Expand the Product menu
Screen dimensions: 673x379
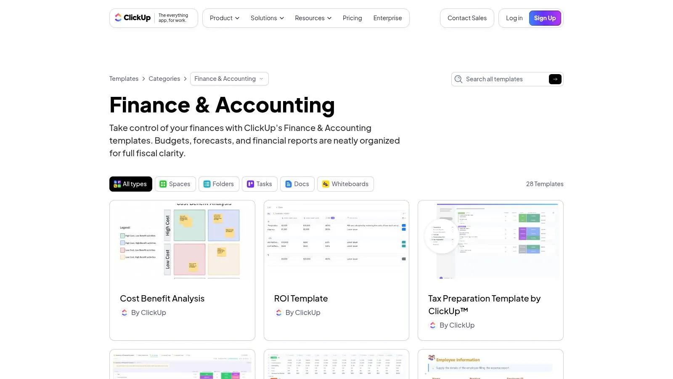tap(225, 18)
